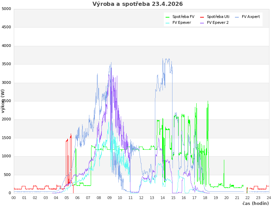The width and height of the screenshot is (276, 207).
Task: Toggle the FV Axpert legend label
Action: [251, 17]
